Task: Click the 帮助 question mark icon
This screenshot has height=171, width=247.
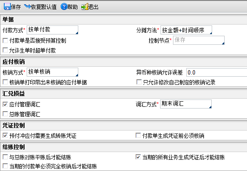Action: pyautogui.click(x=64, y=6)
